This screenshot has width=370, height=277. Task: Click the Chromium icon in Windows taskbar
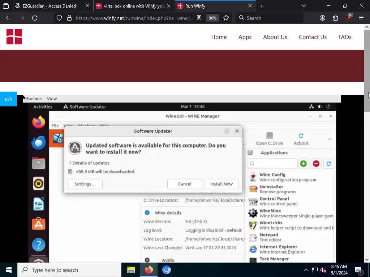pos(166,270)
